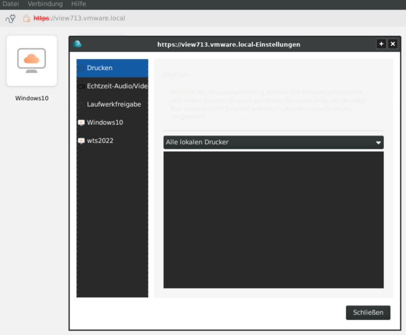Select the wts2022 settings entry
The width and height of the screenshot is (406, 335).
click(100, 141)
